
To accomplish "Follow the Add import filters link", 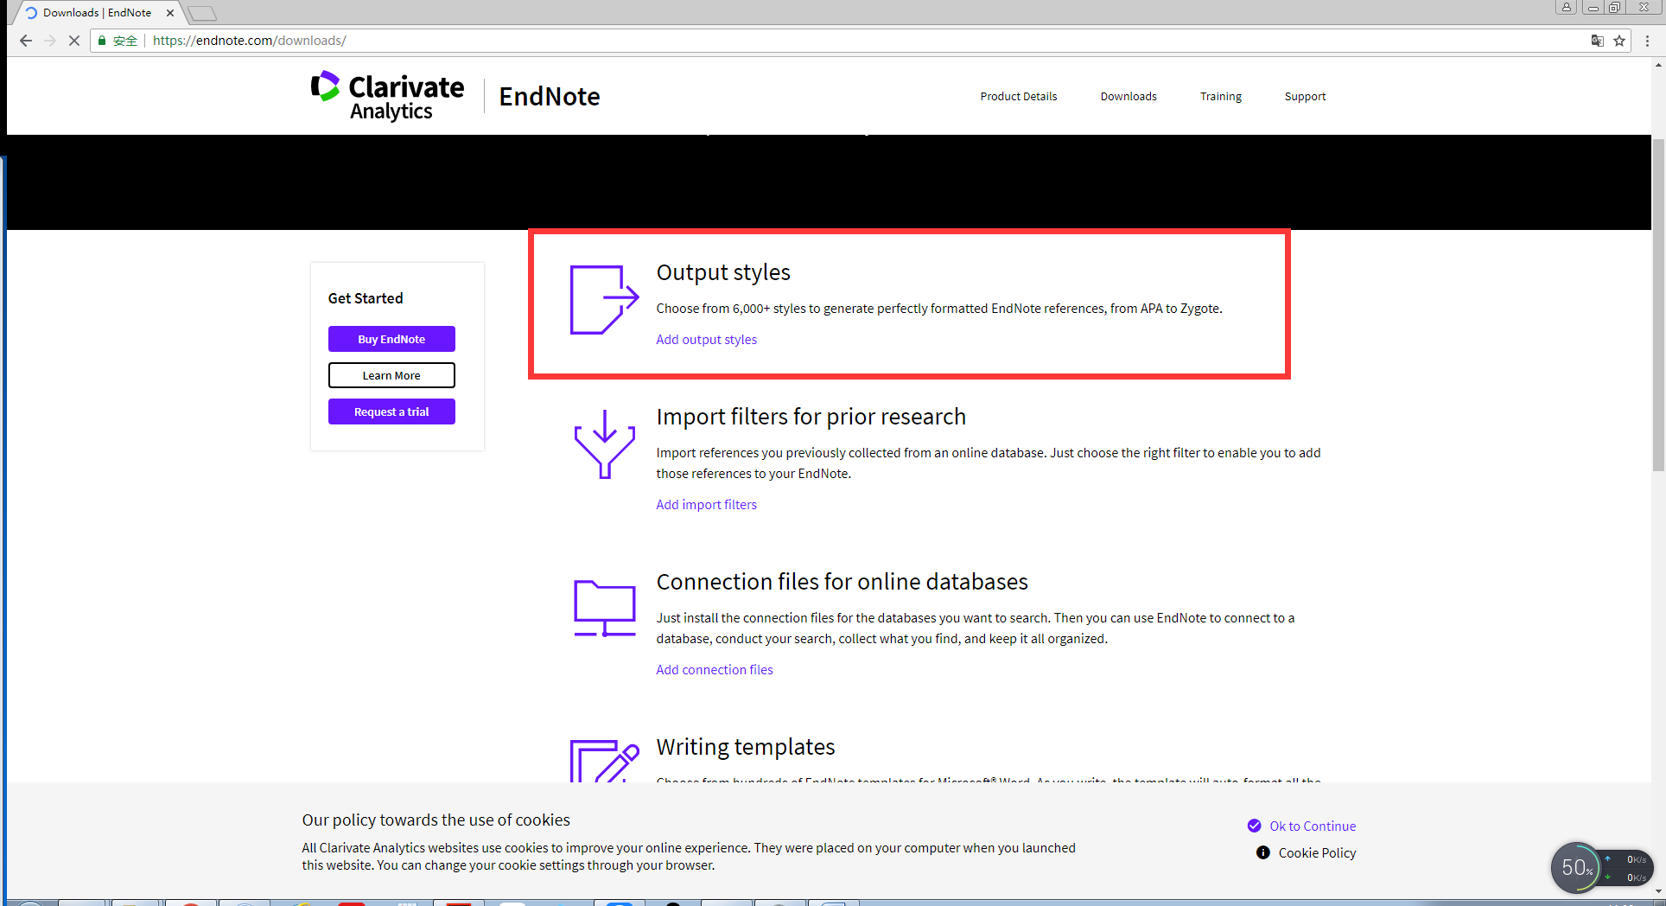I will pyautogui.click(x=706, y=505).
